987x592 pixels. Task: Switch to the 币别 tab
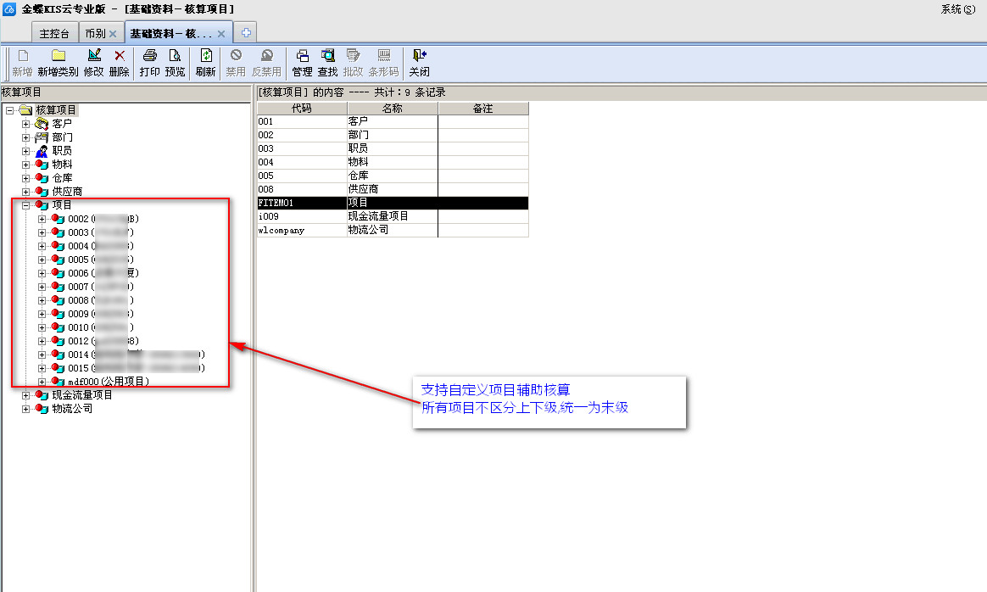click(95, 34)
